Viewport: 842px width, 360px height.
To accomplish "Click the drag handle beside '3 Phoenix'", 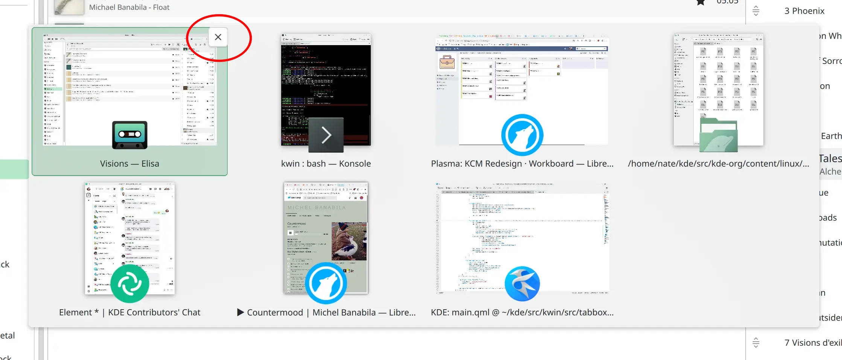I will 756,11.
